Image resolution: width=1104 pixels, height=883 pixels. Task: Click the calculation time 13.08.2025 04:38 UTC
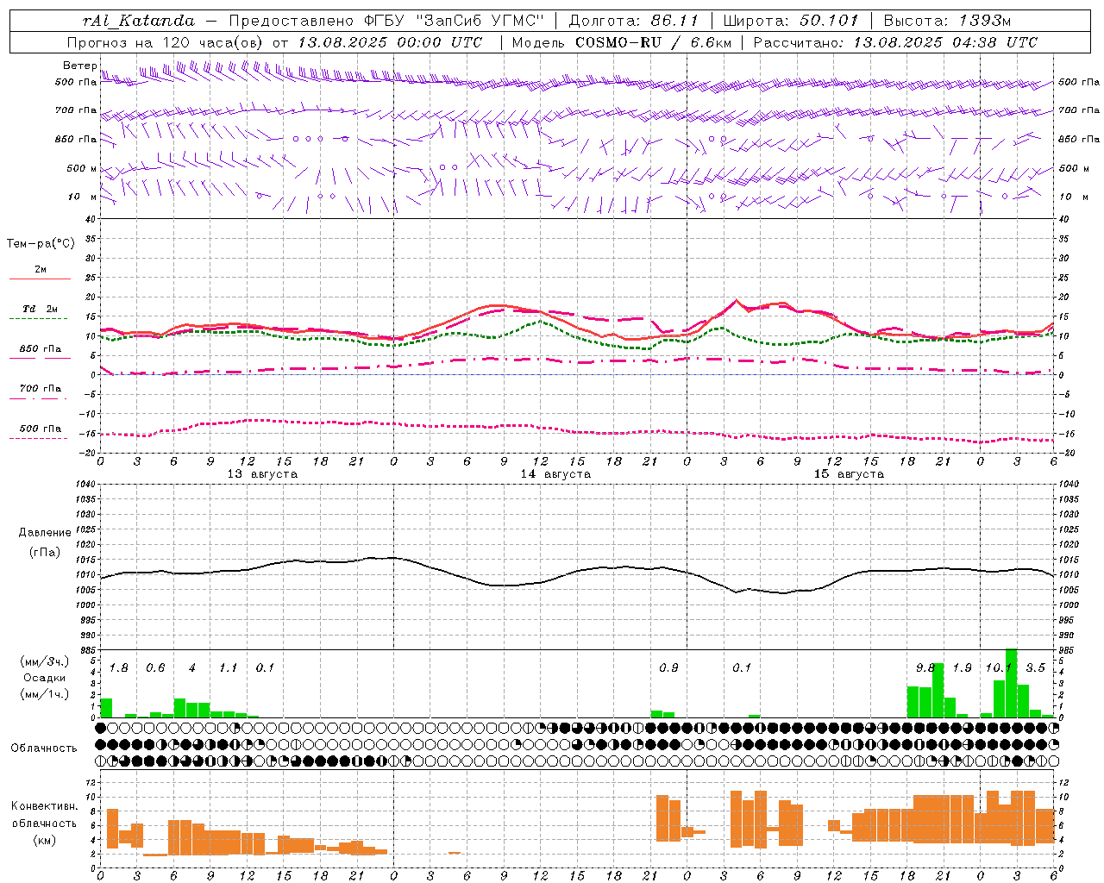(x=945, y=42)
